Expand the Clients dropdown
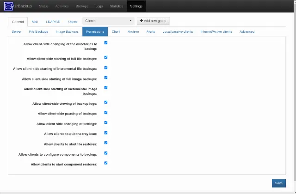 pyautogui.click(x=108, y=21)
